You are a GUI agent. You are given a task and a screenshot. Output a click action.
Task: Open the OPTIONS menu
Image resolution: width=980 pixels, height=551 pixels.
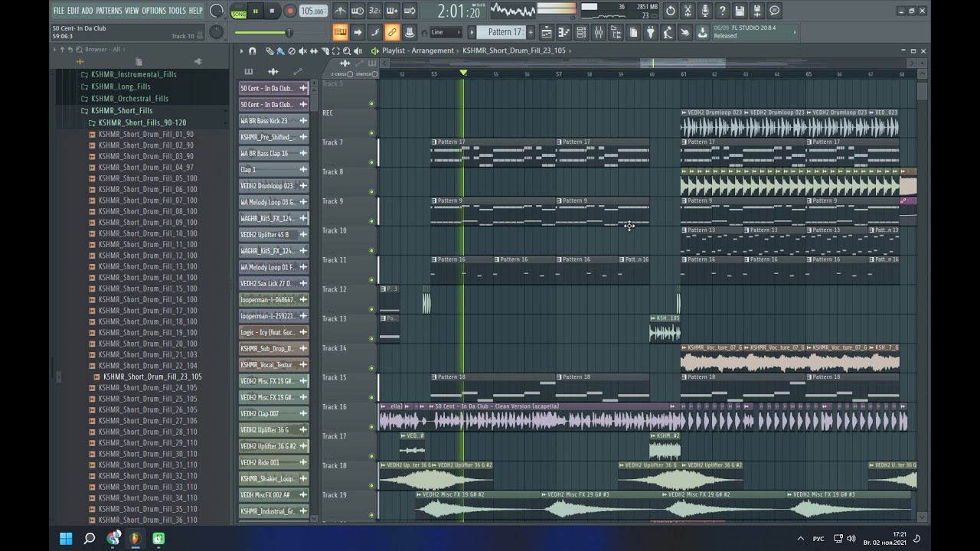(x=153, y=11)
